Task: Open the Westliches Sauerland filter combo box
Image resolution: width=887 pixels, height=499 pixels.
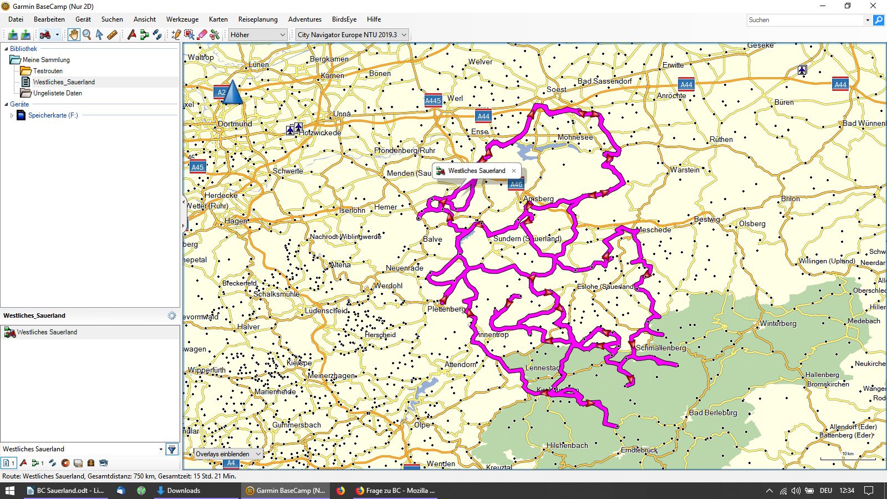Action: 83,449
